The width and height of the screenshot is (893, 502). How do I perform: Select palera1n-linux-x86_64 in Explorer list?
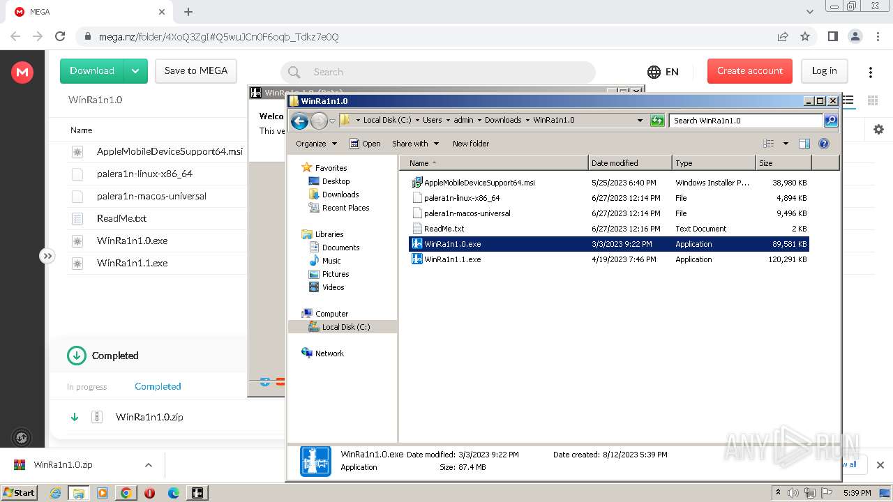pos(462,198)
